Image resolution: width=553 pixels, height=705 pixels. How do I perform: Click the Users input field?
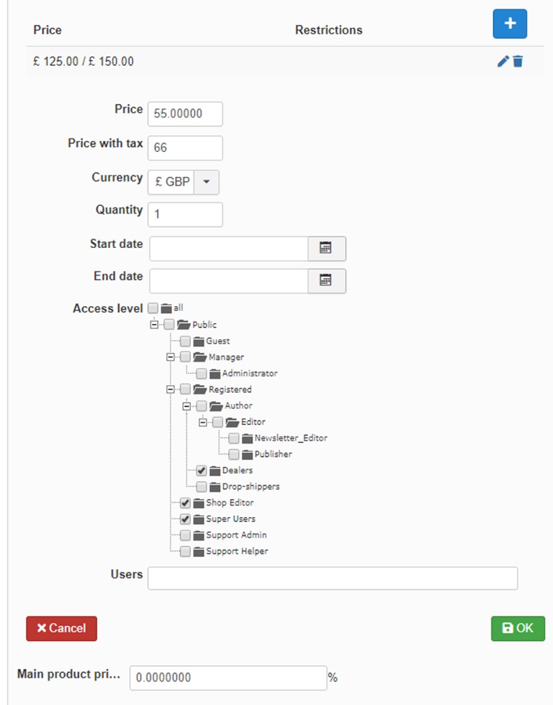pyautogui.click(x=332, y=578)
